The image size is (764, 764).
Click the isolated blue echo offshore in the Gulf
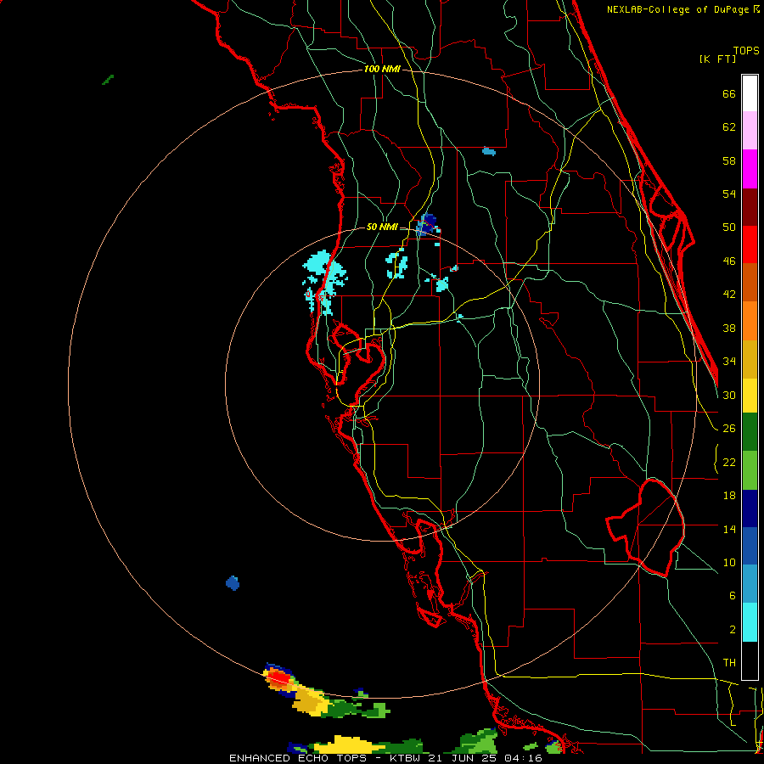[233, 582]
